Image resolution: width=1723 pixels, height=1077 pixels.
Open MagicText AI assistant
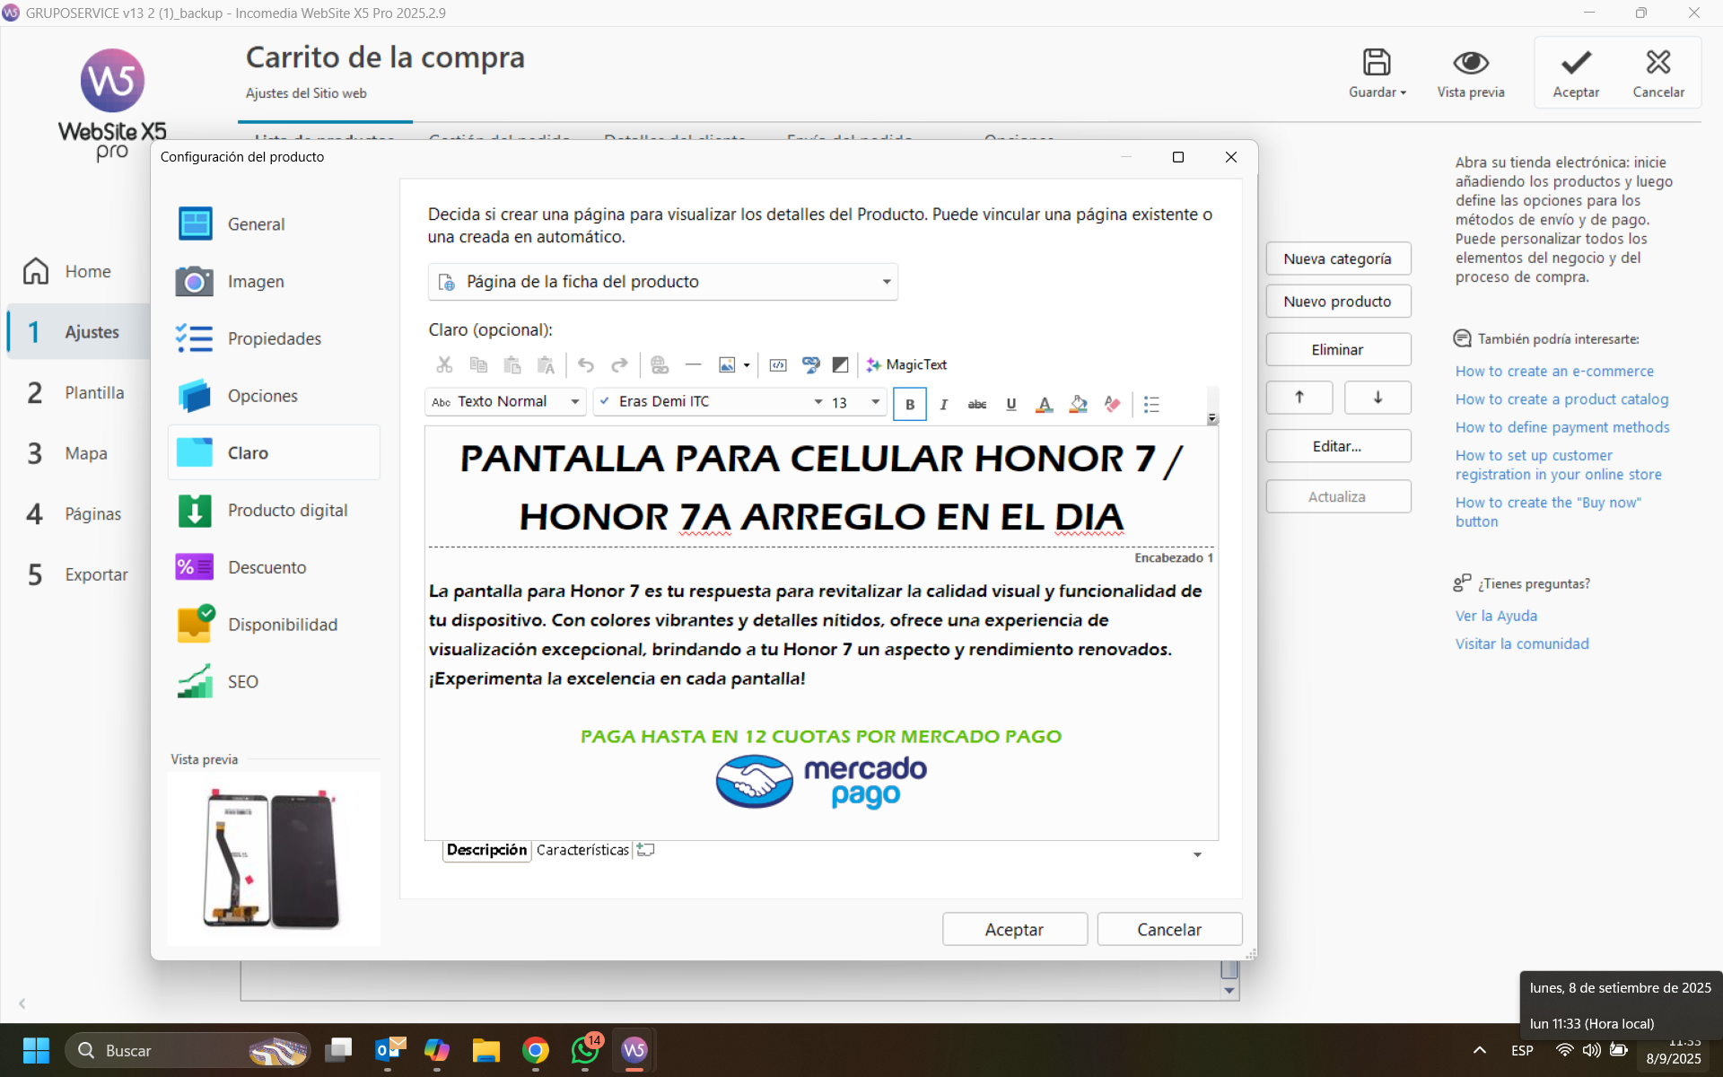(906, 364)
